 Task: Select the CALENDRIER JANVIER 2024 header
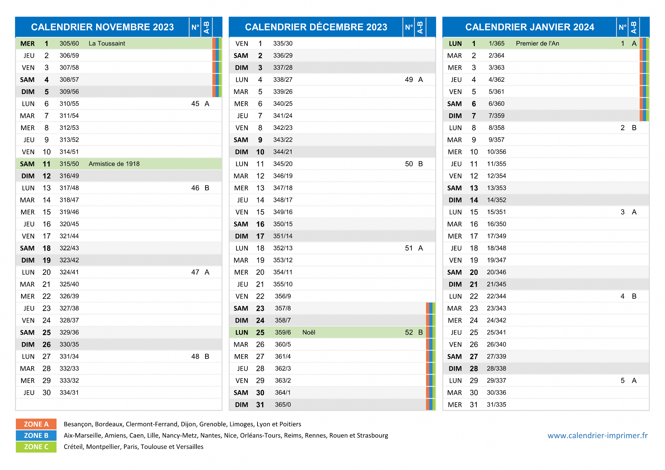[530, 27]
